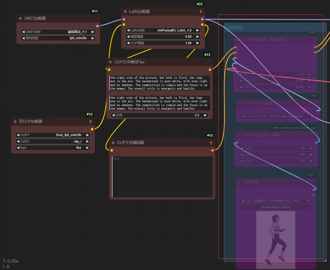
Task: Adjust CLIP强度 1.00 slider field
Action: [x=163, y=43]
